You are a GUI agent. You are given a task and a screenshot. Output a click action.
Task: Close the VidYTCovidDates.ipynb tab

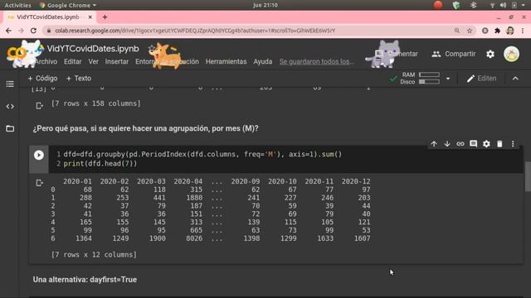[90, 17]
